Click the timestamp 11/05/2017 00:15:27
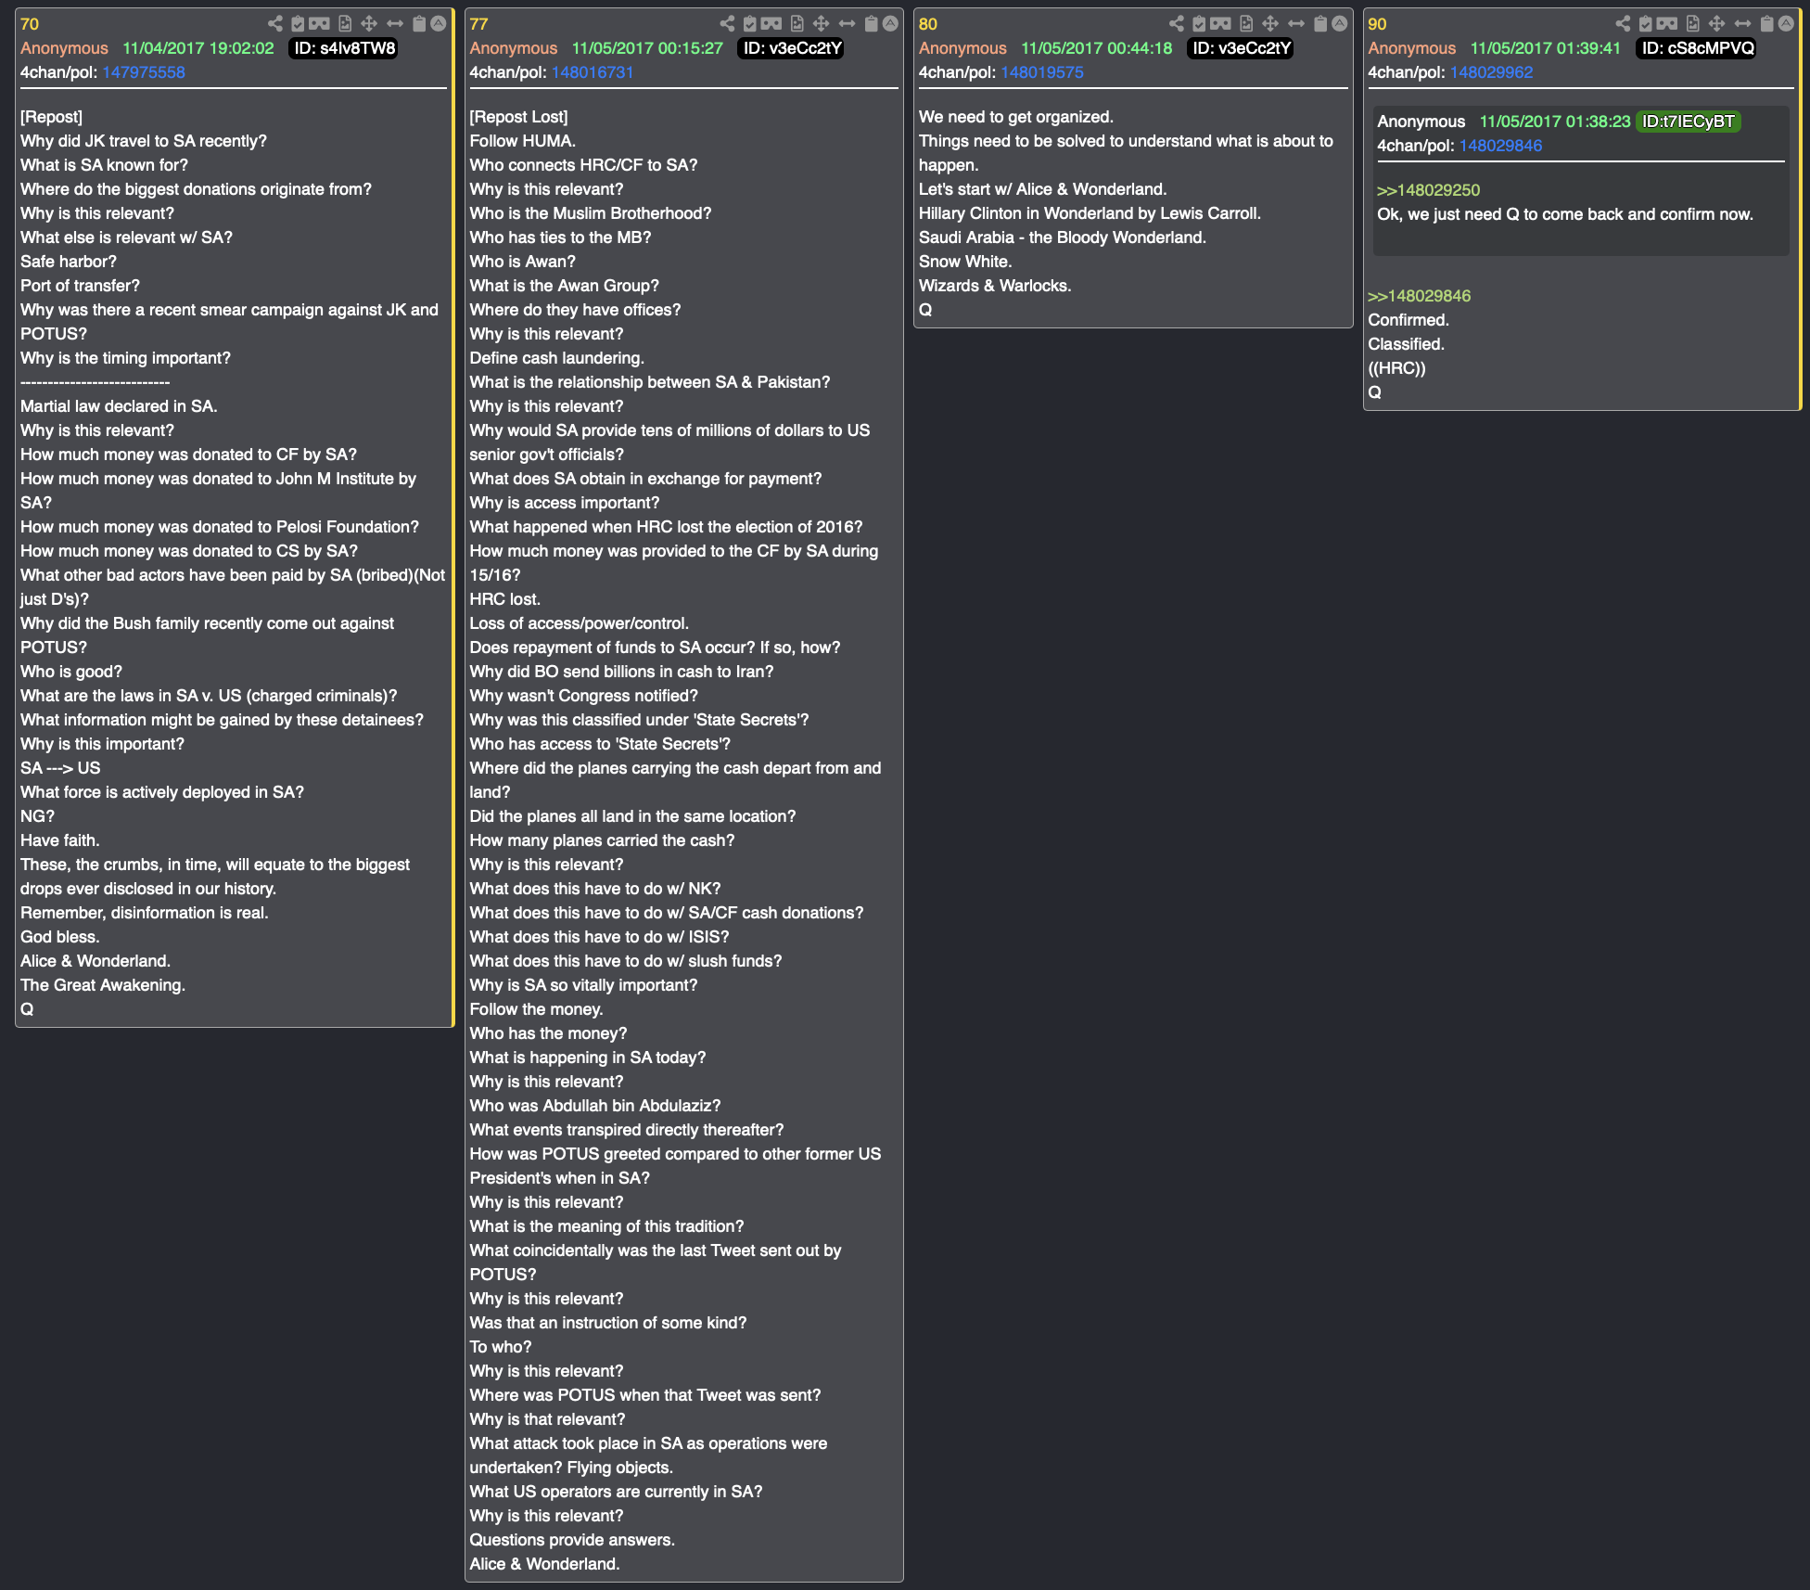This screenshot has height=1590, width=1810. pyautogui.click(x=647, y=48)
